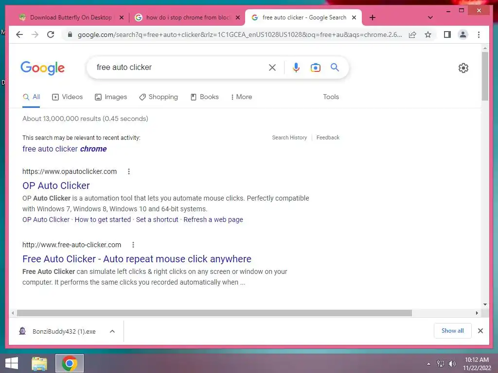This screenshot has height=373, width=498.
Task: Open File Explorer from taskbar
Action: tap(39, 363)
